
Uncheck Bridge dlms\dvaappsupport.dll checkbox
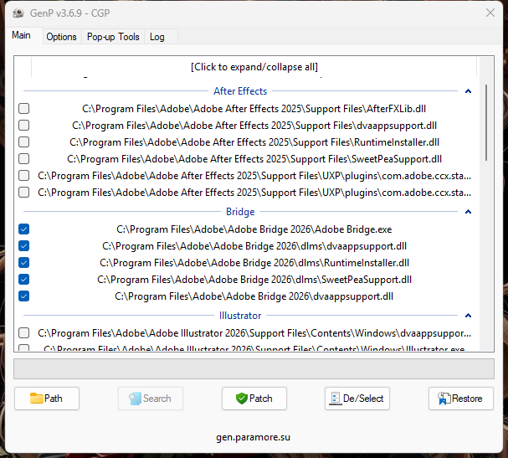click(24, 245)
